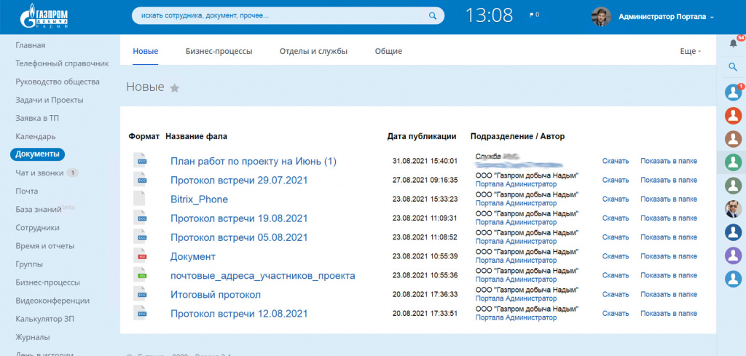Open Календарь in left menu
746x356 pixels.
tap(36, 136)
